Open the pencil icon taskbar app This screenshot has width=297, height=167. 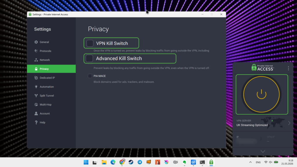[x=157, y=162]
